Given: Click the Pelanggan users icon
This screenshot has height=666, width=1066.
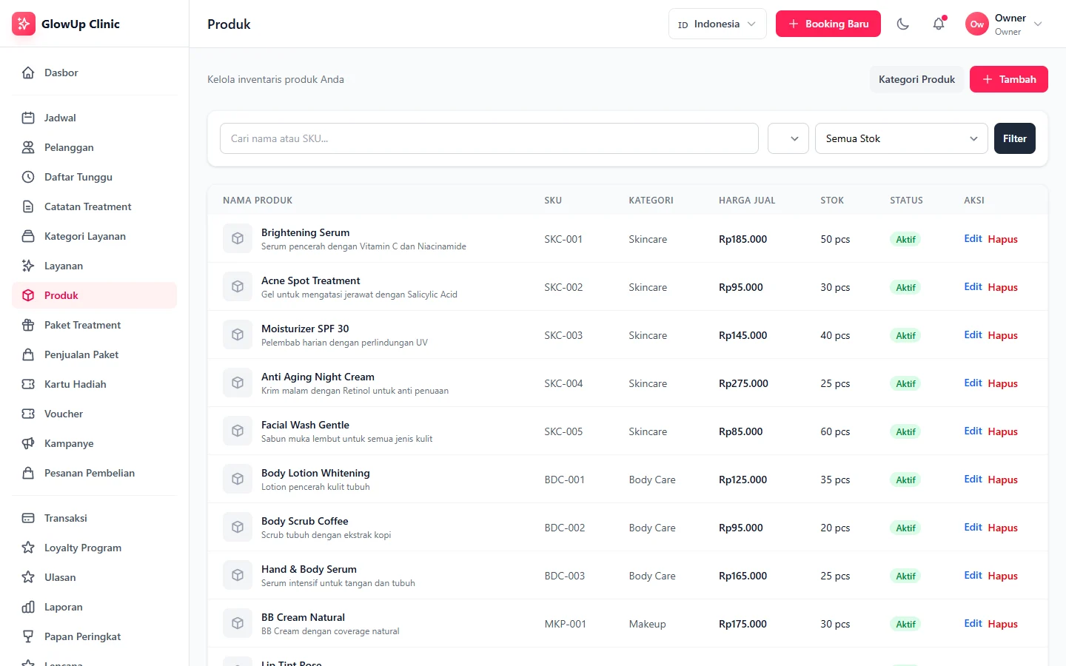Looking at the screenshot, I should (28, 147).
